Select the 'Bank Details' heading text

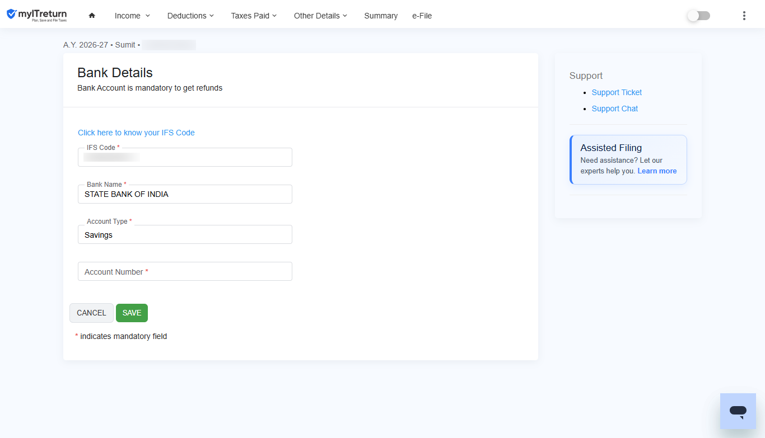point(115,73)
